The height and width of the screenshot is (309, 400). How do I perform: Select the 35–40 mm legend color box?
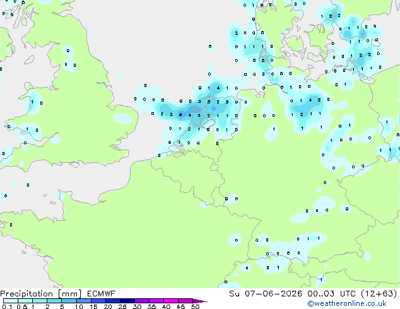(x=156, y=301)
